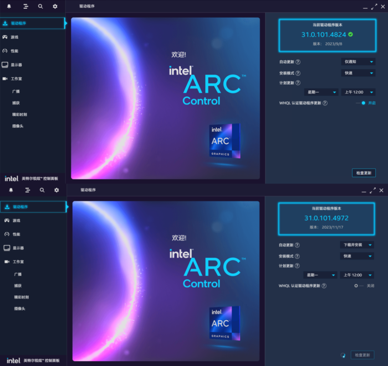Click the 工作室 label in the 4972 window
The height and width of the screenshot is (366, 388).
[x=18, y=262]
